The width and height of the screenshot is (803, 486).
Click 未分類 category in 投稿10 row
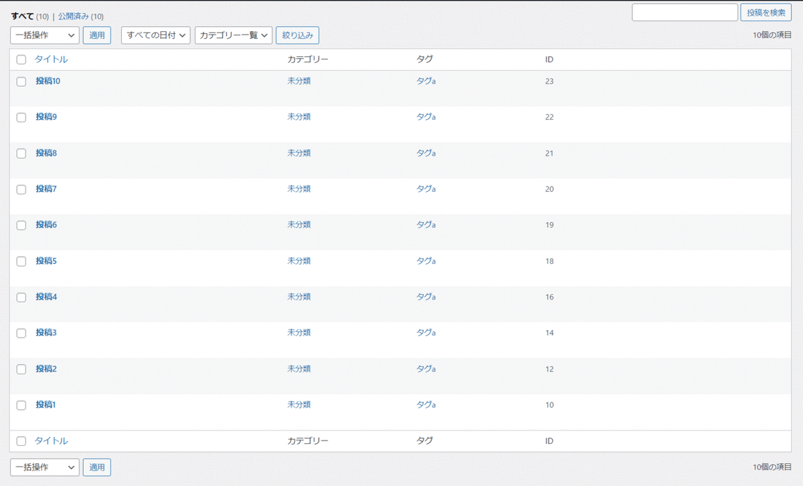click(x=299, y=81)
